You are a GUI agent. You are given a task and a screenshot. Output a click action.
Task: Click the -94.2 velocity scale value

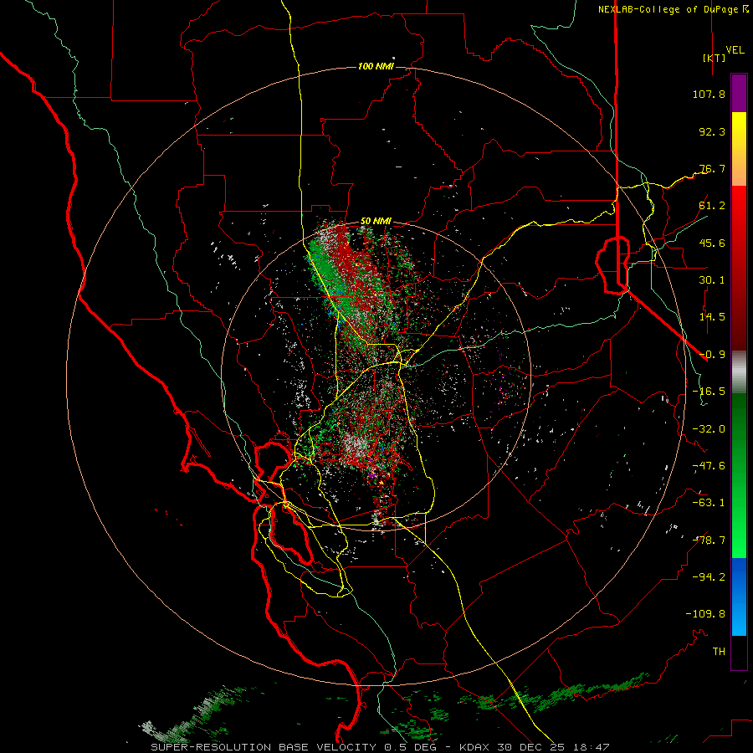(709, 577)
